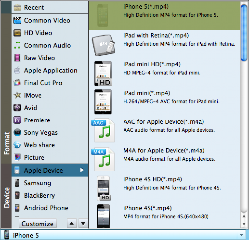The image size is (249, 240).
Task: Click the Samsung phone icon
Action: coord(17,183)
